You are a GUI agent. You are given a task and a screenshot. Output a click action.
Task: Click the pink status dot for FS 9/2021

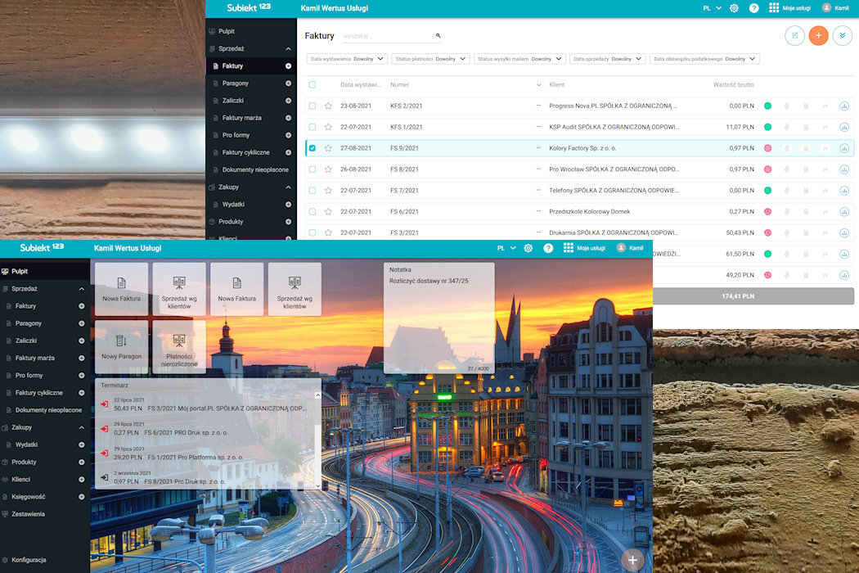point(767,148)
